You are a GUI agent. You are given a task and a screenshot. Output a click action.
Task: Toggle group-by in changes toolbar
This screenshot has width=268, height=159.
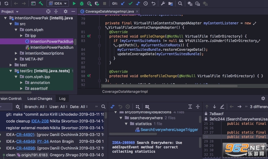(137, 107)
